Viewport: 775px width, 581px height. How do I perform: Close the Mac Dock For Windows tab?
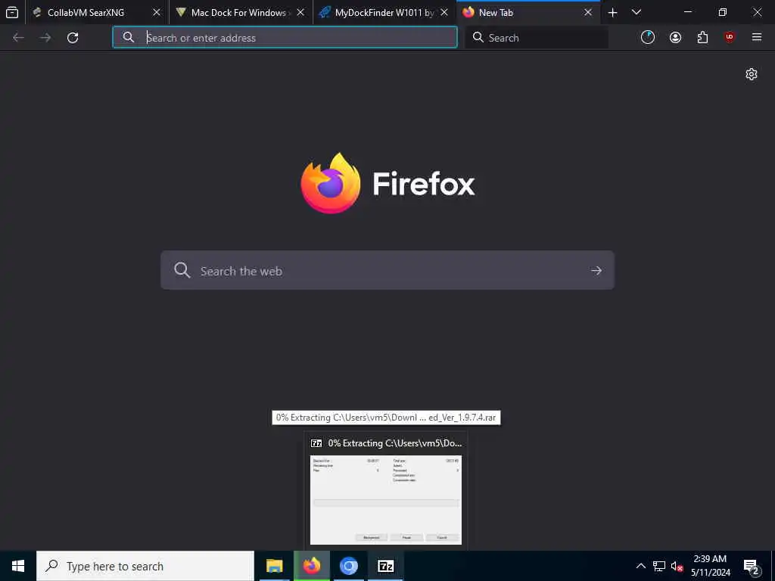click(x=300, y=12)
